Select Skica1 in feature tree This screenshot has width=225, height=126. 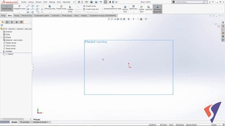click(9, 54)
